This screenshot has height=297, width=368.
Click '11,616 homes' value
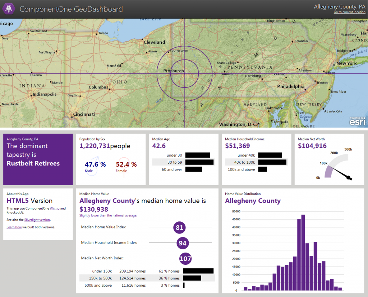coord(134,285)
